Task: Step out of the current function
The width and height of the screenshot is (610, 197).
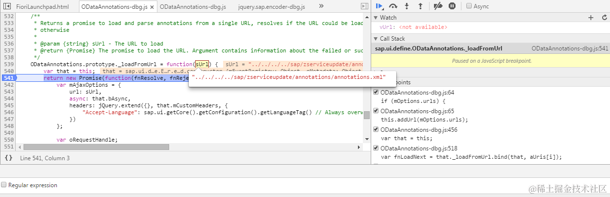Action: coord(420,6)
